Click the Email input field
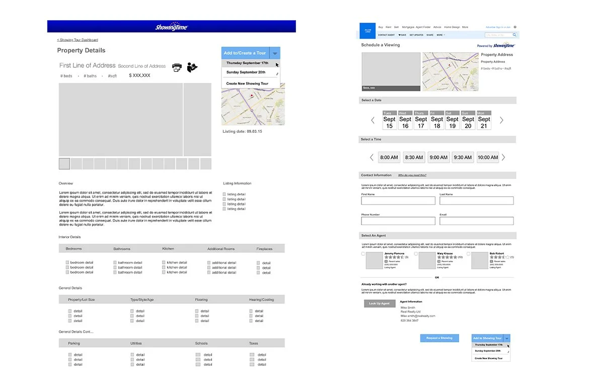590x390 pixels. pos(476,221)
